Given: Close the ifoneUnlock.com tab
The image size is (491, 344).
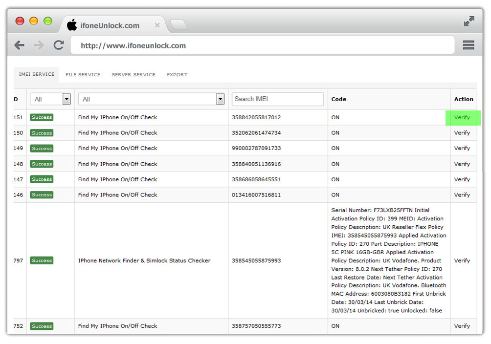Looking at the screenshot, I should [157, 25].
